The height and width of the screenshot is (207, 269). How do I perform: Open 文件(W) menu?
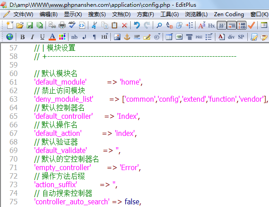point(23,14)
